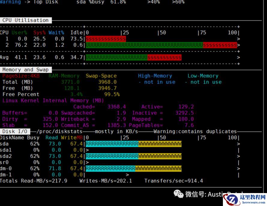The image size is (267, 206).
Task: Select the sr0 disk name row
Action: pos(4,162)
